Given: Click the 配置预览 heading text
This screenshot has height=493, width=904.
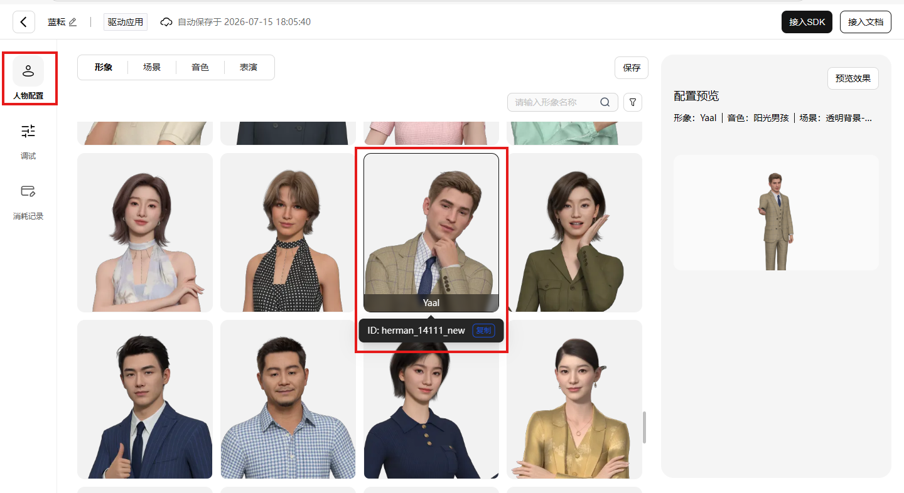Looking at the screenshot, I should [x=696, y=96].
